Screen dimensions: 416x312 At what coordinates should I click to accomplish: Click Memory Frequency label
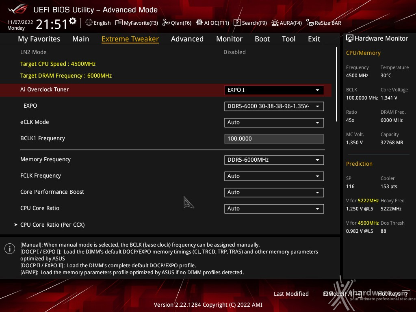pyautogui.click(x=45, y=159)
